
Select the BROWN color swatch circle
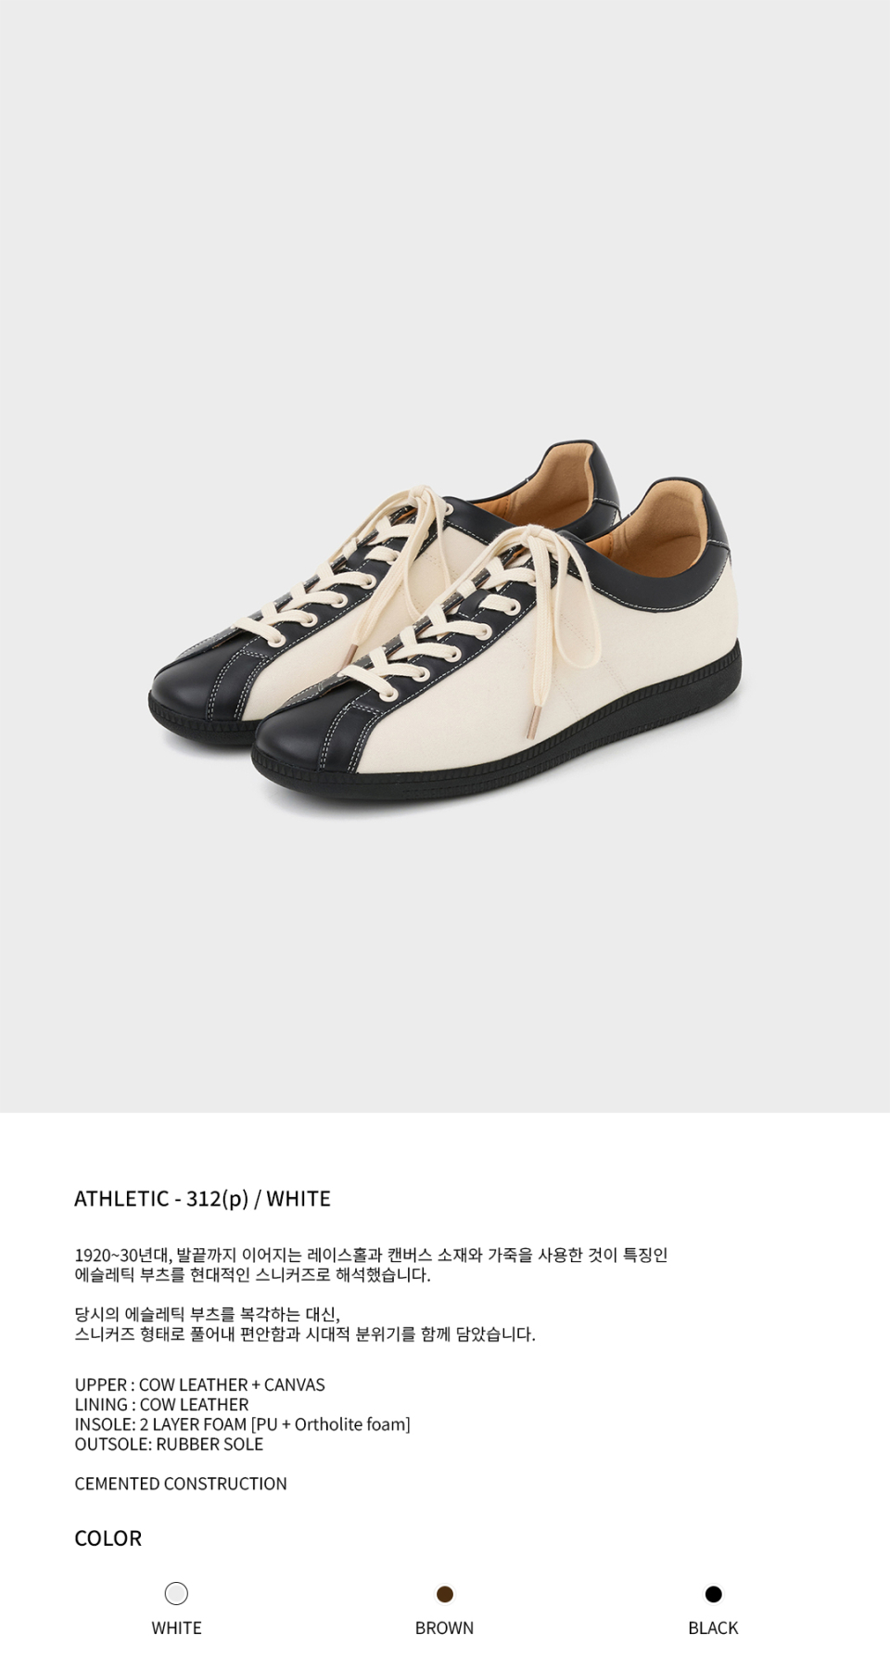click(445, 1593)
